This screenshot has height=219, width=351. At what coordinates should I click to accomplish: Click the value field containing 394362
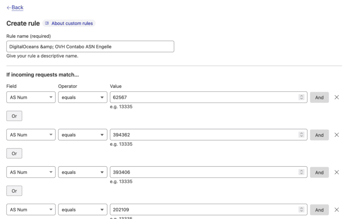click(202, 135)
